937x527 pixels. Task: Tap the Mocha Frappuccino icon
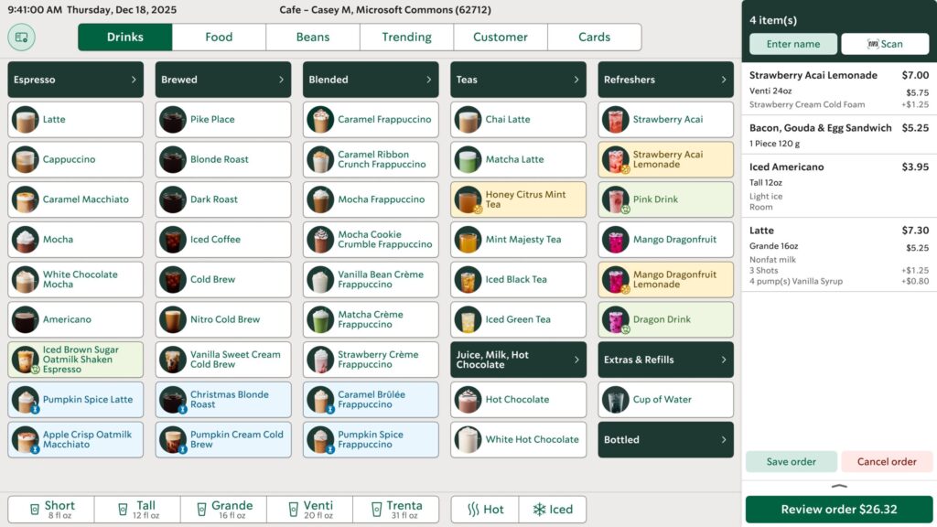320,199
